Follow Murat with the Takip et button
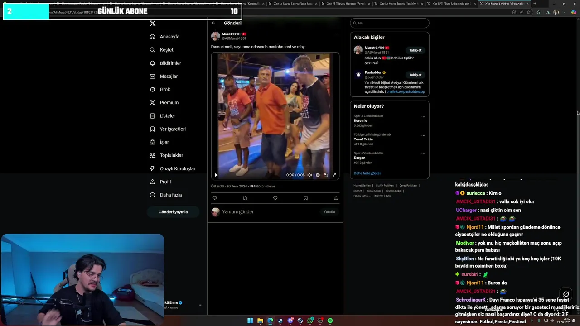Viewport: 580px width, 326px height. pos(416,50)
